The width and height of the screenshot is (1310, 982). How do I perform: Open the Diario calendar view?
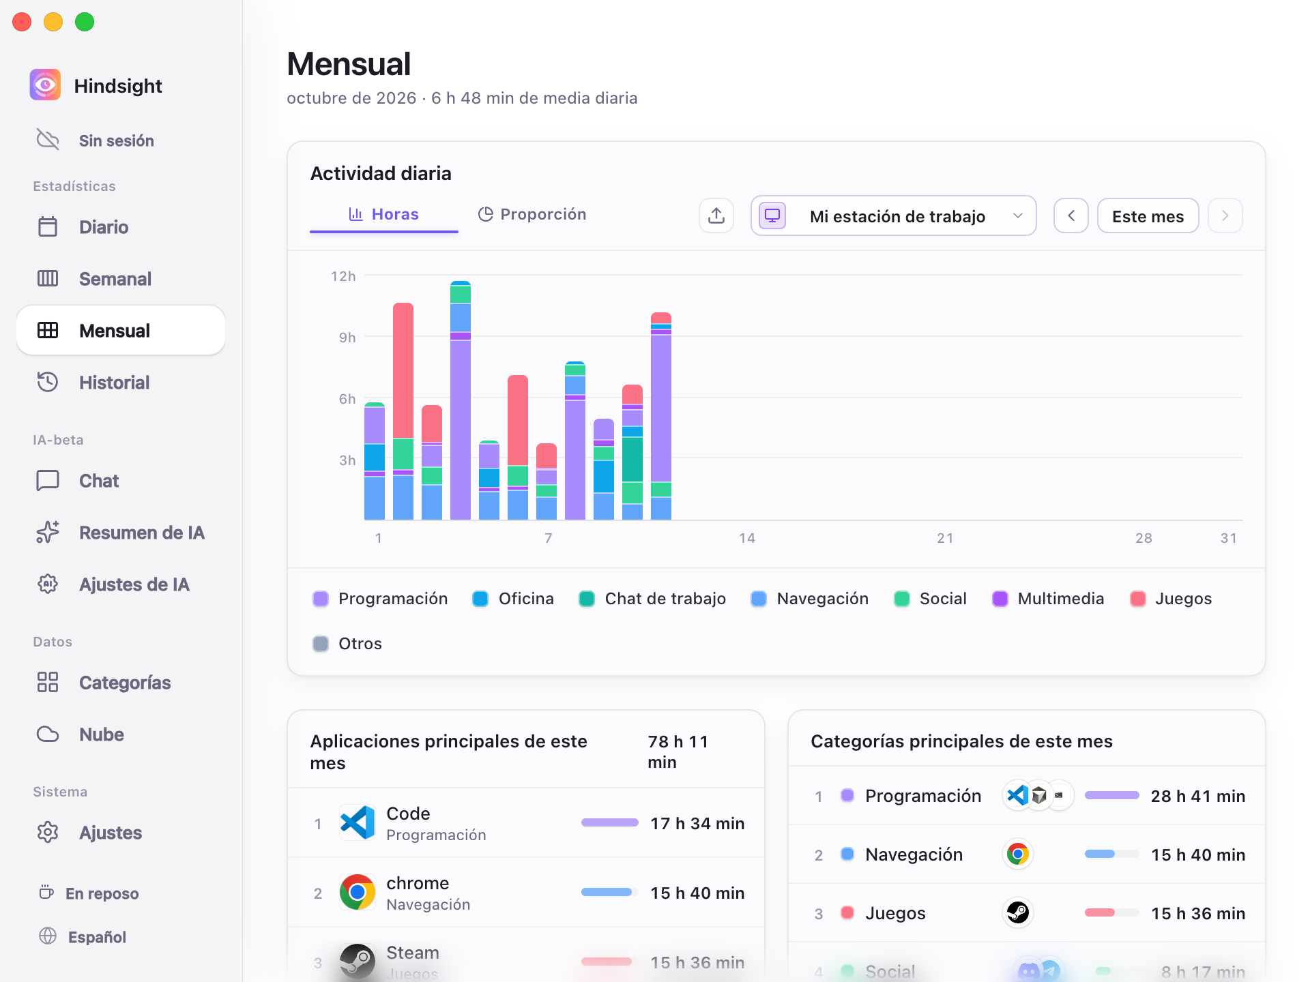121,227
